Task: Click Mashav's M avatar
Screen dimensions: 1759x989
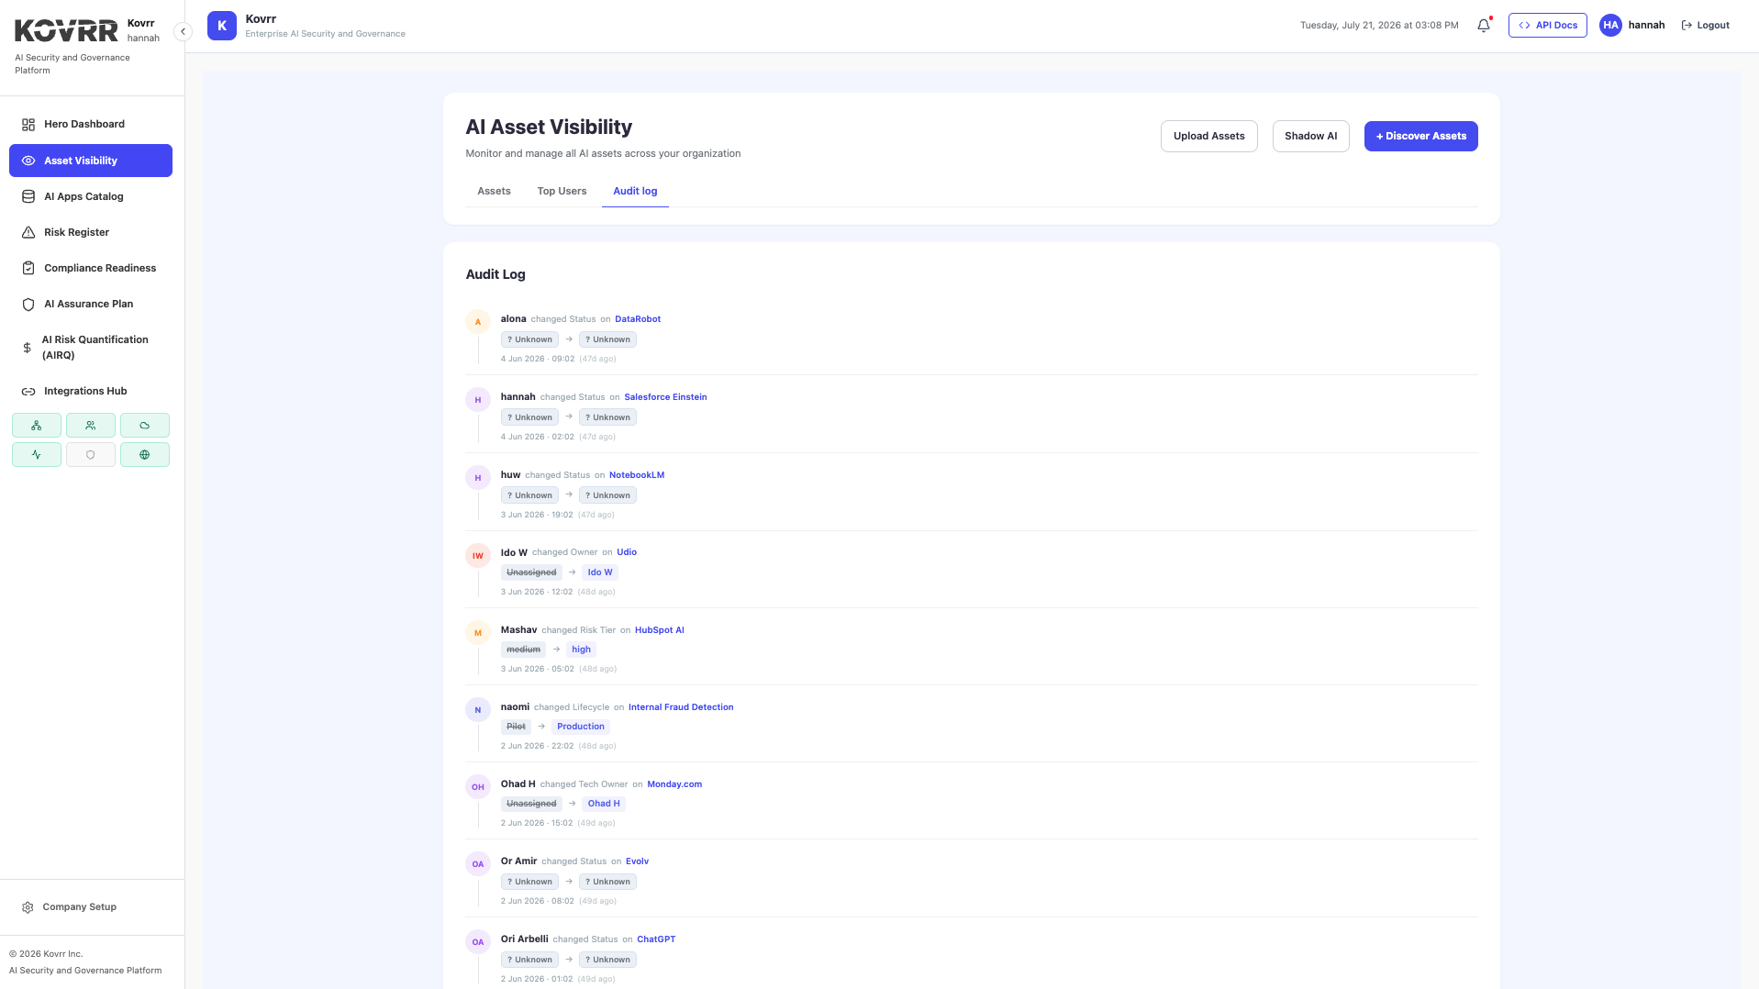Action: (x=478, y=633)
